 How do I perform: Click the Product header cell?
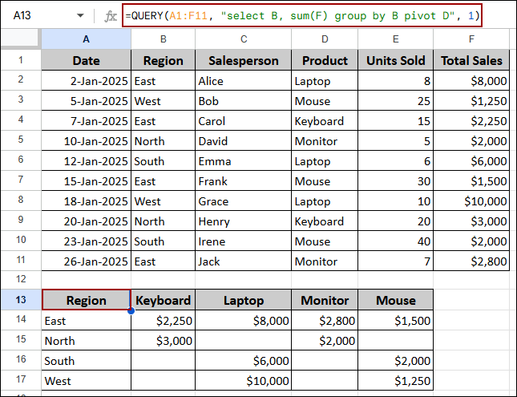click(x=325, y=60)
